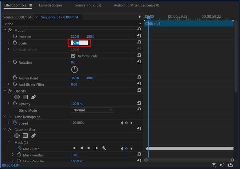Viewport: 240px width, 169px height.
Task: Click the Sequence 01 - 0308.mp4 link
Action: click(59, 17)
